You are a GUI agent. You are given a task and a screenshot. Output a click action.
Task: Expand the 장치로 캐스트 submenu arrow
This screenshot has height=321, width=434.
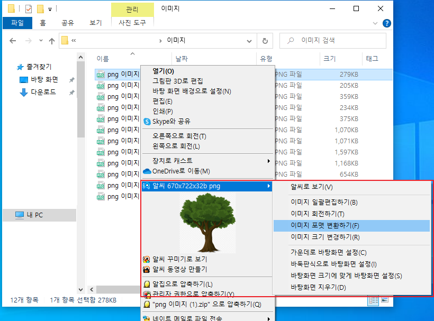pos(268,160)
